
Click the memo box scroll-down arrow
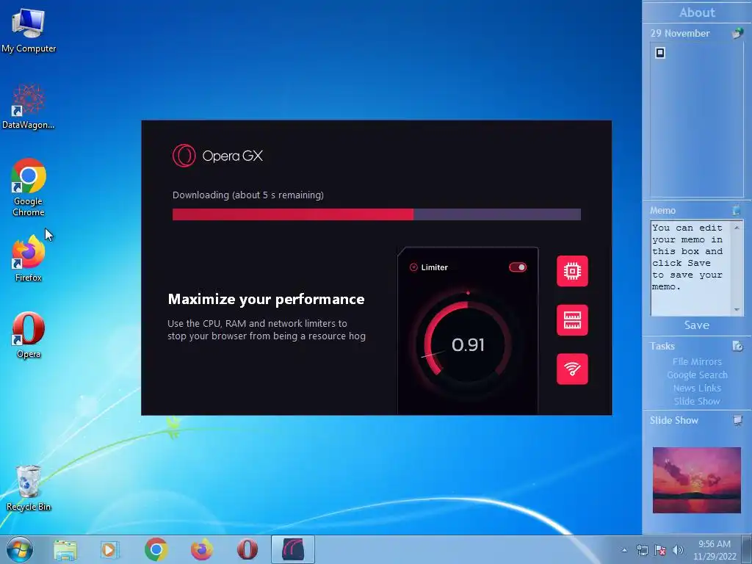[x=737, y=310]
